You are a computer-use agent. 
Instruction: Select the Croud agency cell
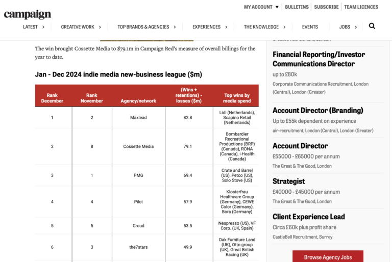pyautogui.click(x=138, y=225)
